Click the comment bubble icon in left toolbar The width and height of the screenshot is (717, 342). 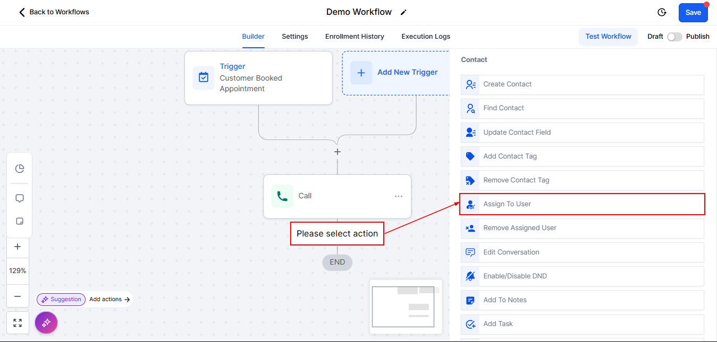(x=20, y=198)
